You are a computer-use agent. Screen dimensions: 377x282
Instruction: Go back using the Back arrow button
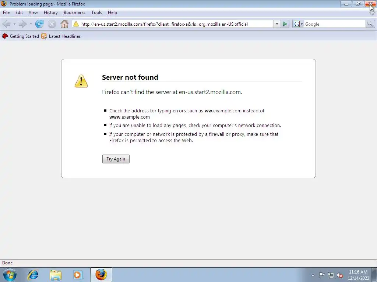click(7, 24)
